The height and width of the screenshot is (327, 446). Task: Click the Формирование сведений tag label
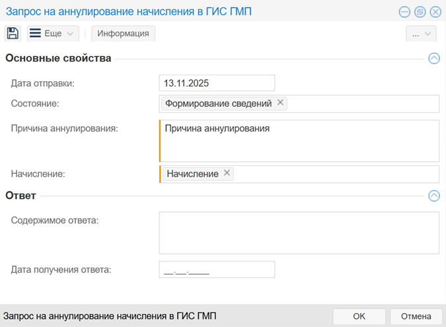[218, 104]
